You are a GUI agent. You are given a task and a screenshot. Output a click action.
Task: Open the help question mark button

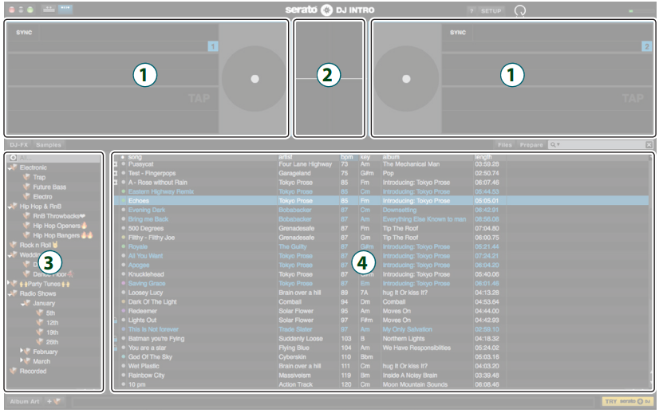point(472,11)
